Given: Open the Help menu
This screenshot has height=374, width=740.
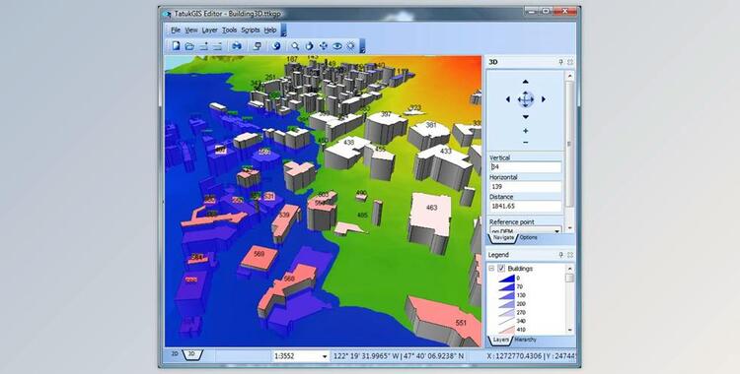Looking at the screenshot, I should coord(270,31).
